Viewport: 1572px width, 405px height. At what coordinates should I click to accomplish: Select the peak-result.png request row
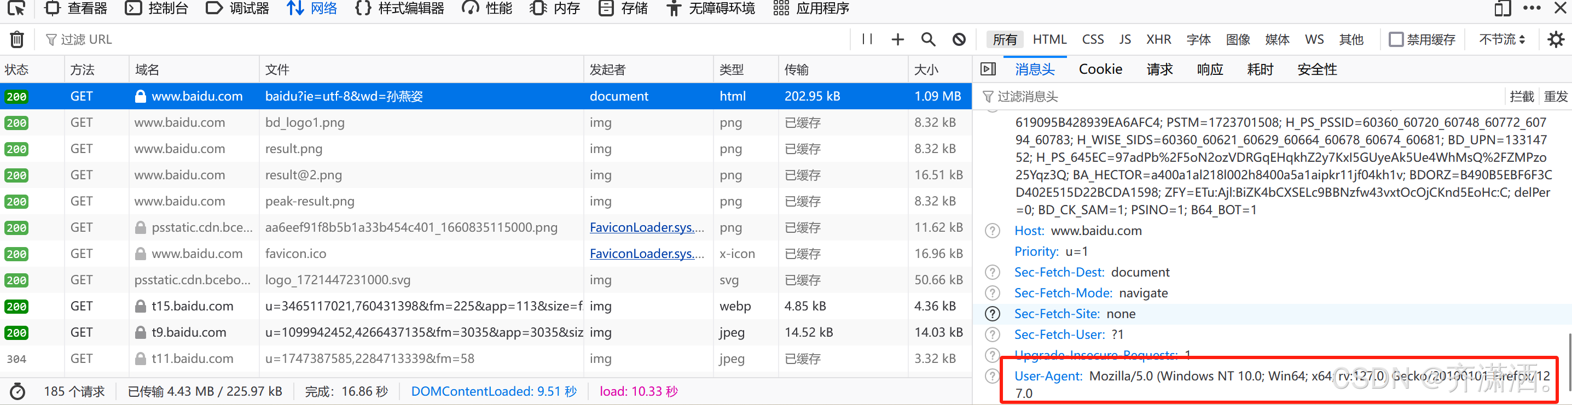click(486, 201)
